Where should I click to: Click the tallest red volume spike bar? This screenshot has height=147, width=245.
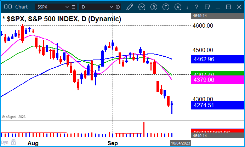144,130
